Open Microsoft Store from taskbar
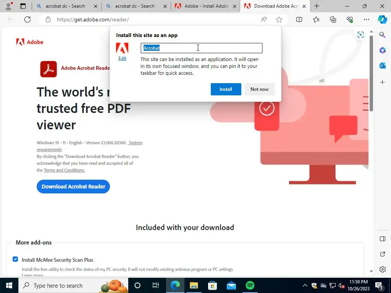The width and height of the screenshot is (391, 293). point(212,285)
